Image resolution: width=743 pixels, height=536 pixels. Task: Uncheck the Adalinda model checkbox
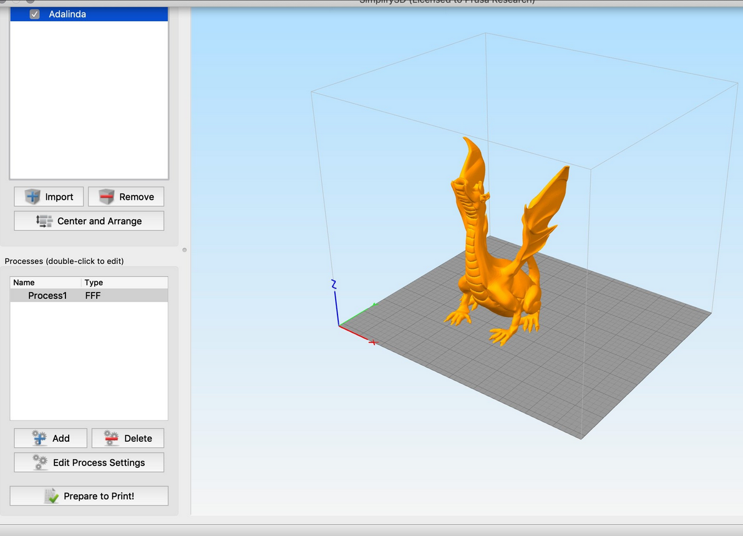pyautogui.click(x=34, y=14)
